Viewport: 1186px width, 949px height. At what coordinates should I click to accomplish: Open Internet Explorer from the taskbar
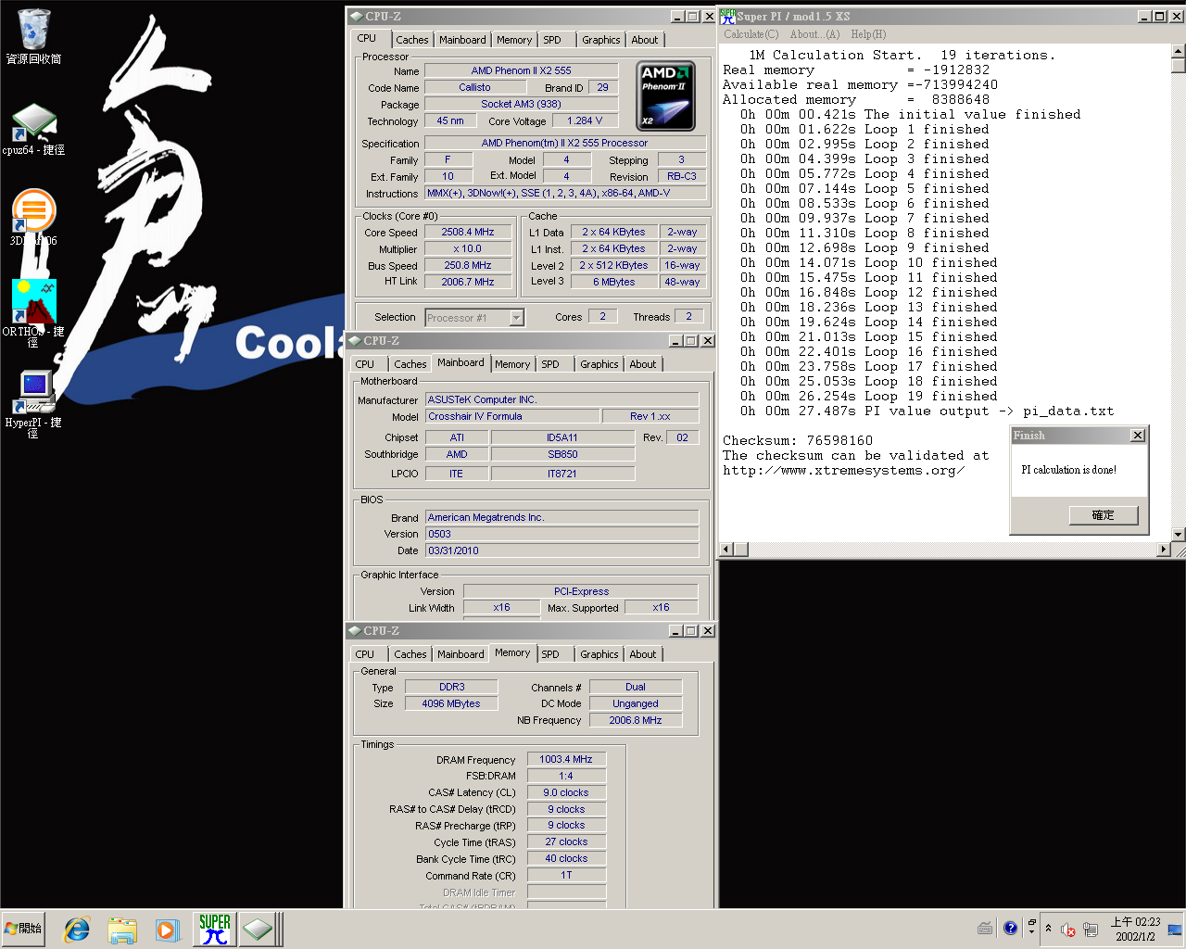click(77, 929)
